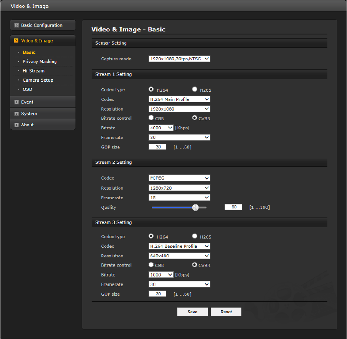Click arrow icon beside About
347x339 pixels.
click(x=17, y=125)
